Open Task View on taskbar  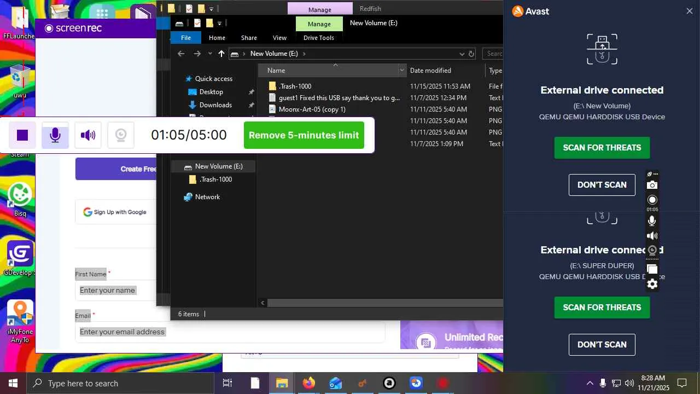[227, 383]
